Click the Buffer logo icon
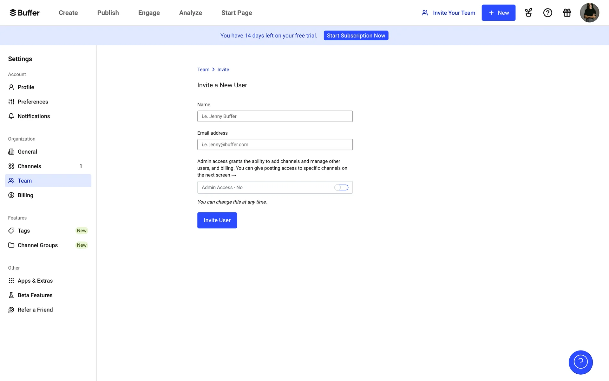Screen dimensions: 609x381 (13, 13)
